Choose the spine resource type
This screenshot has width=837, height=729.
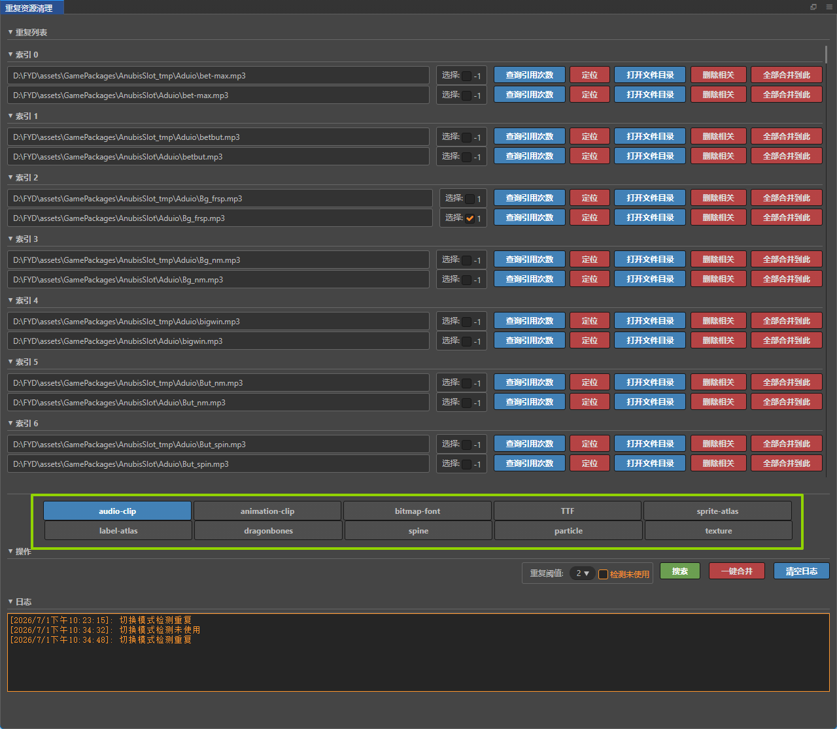pos(418,530)
